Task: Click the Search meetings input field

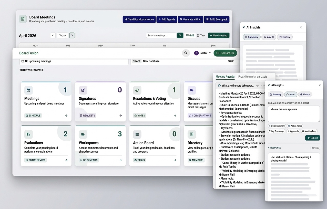Action: click(x=161, y=36)
